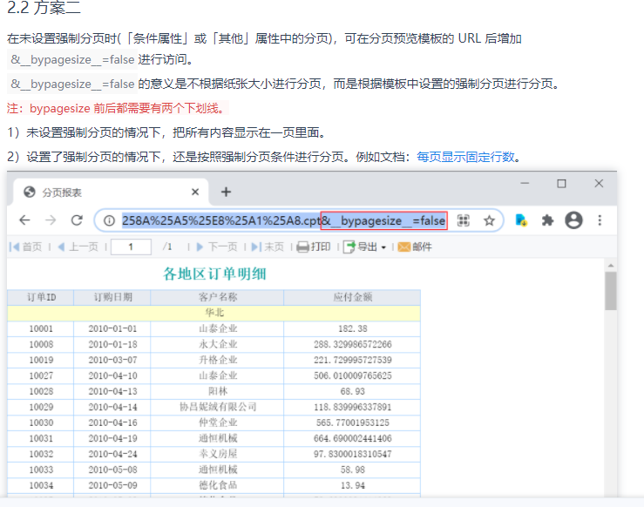Go to 上一页 previous page

[x=78, y=247]
